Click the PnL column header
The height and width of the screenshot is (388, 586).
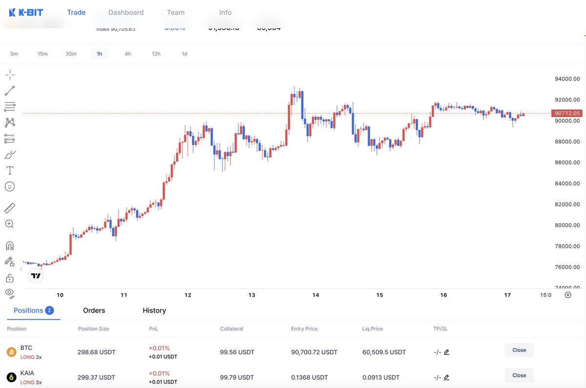coord(153,329)
